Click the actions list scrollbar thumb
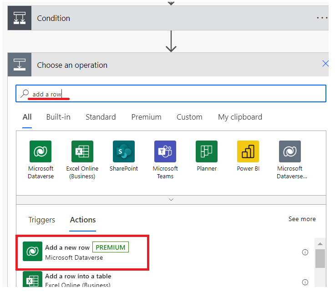The height and width of the screenshot is (292, 335). click(x=320, y=258)
